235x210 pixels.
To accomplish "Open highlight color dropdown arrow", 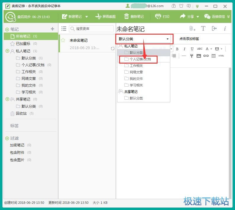I will tap(221, 49).
